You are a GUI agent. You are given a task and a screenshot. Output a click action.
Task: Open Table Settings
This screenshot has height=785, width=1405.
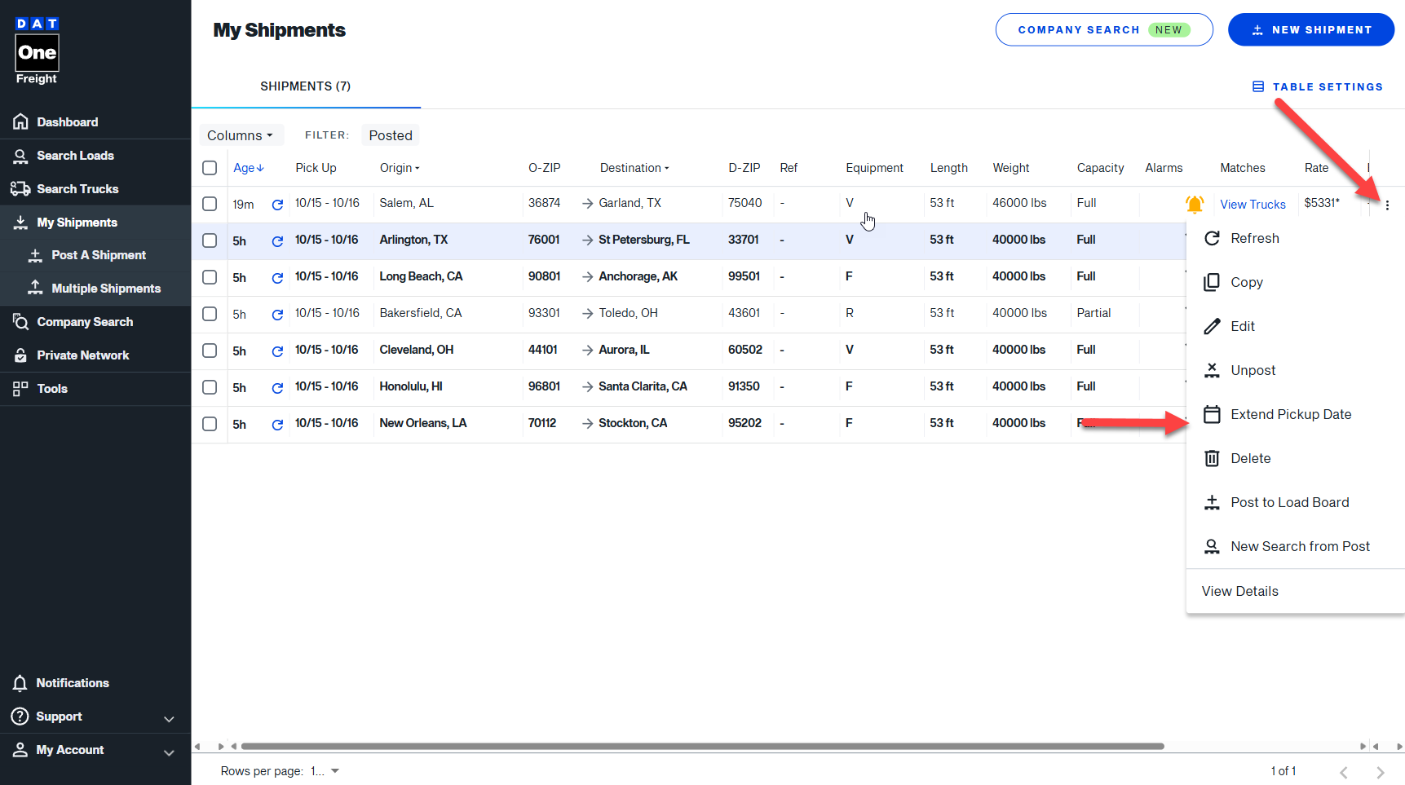(x=1318, y=86)
